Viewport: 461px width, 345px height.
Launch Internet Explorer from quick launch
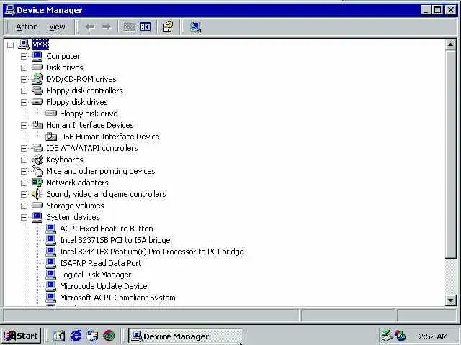point(76,336)
